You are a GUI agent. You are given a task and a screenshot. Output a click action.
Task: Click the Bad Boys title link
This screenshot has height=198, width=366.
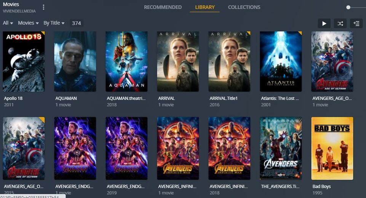click(322, 186)
